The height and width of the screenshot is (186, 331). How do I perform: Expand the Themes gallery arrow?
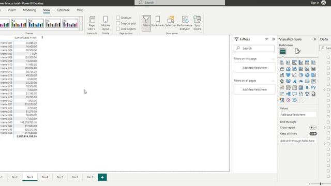point(81,24)
